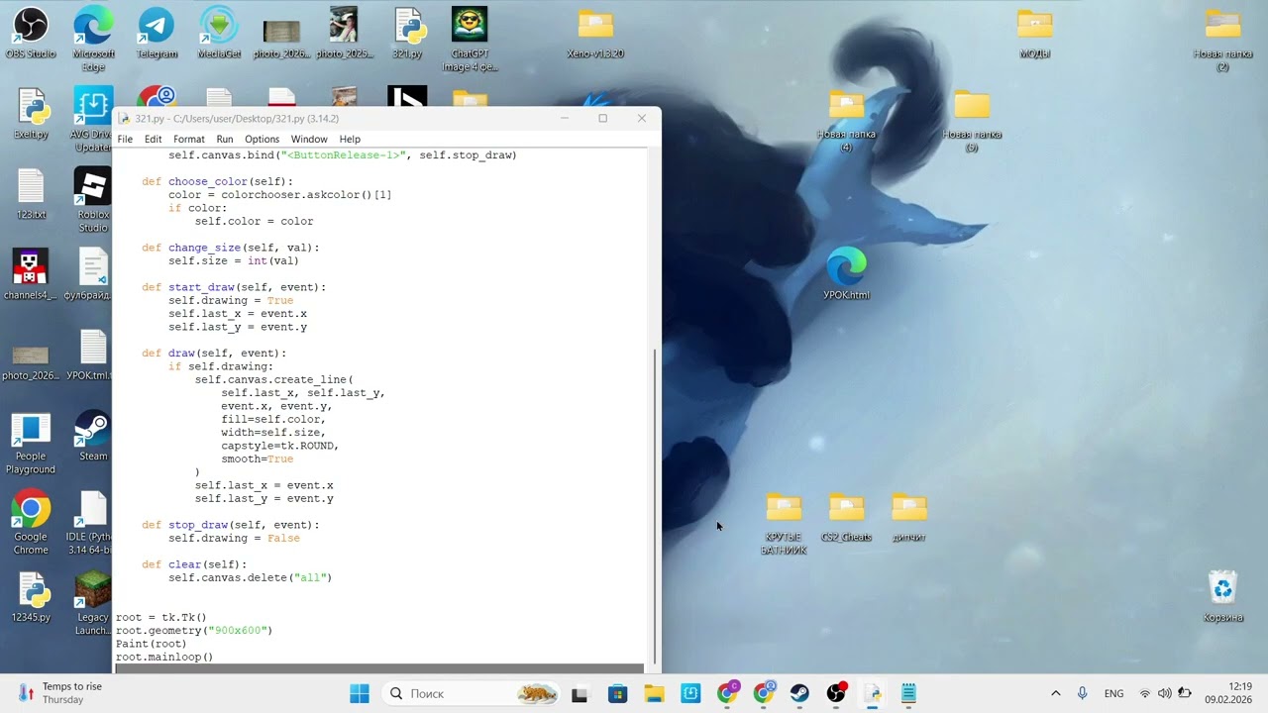Select the Exelt.py desktop file

tap(31, 113)
